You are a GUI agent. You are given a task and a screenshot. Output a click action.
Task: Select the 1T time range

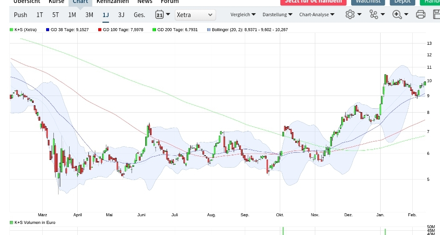[x=40, y=15]
